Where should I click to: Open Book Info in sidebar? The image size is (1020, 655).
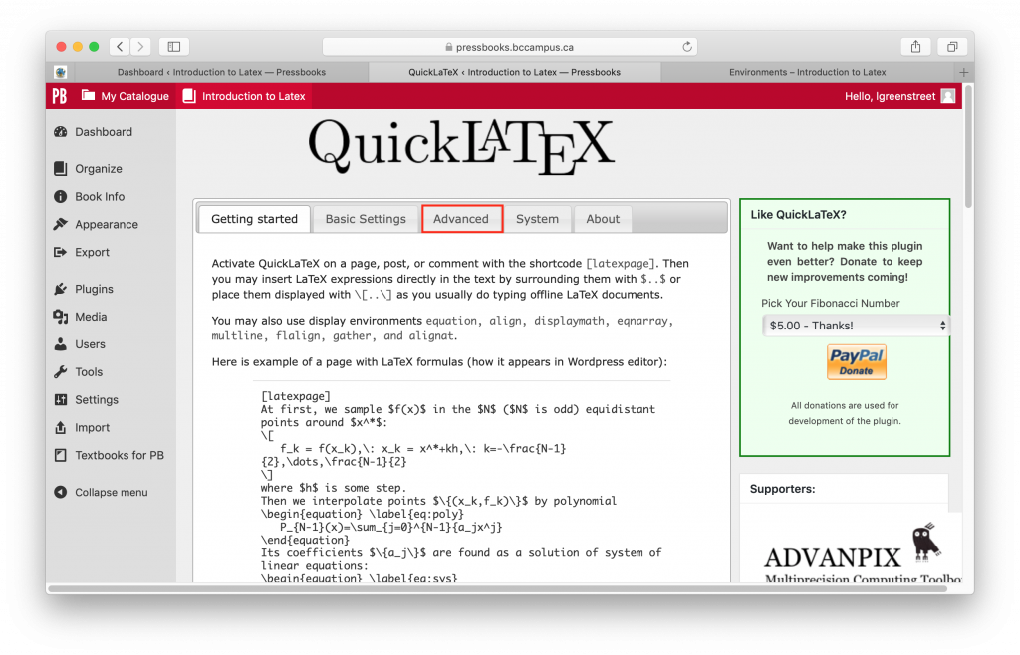click(100, 196)
